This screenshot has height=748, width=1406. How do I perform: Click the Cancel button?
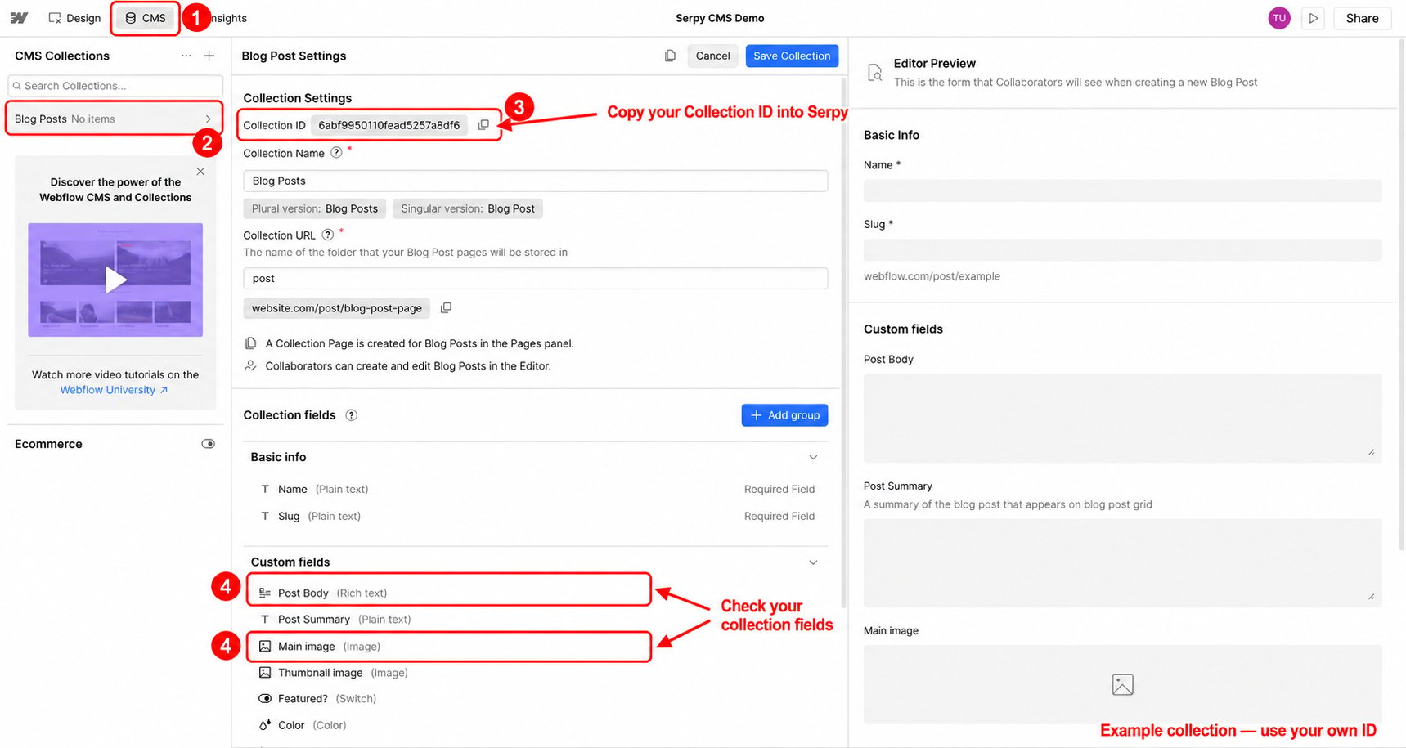(x=712, y=56)
